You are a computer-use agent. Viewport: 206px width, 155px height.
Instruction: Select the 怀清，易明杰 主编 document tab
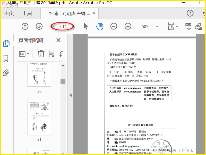[70, 13]
